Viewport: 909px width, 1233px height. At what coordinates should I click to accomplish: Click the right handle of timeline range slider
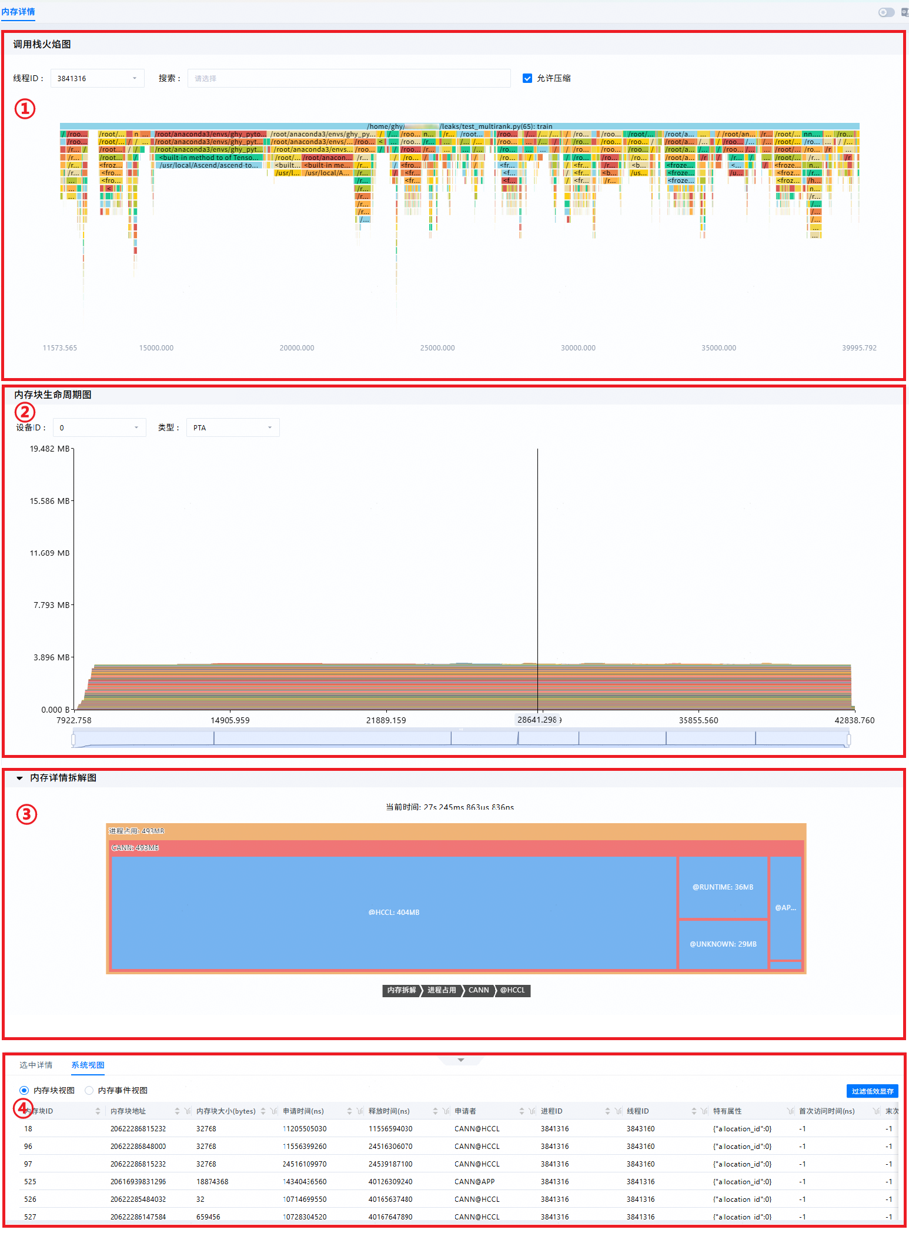848,739
